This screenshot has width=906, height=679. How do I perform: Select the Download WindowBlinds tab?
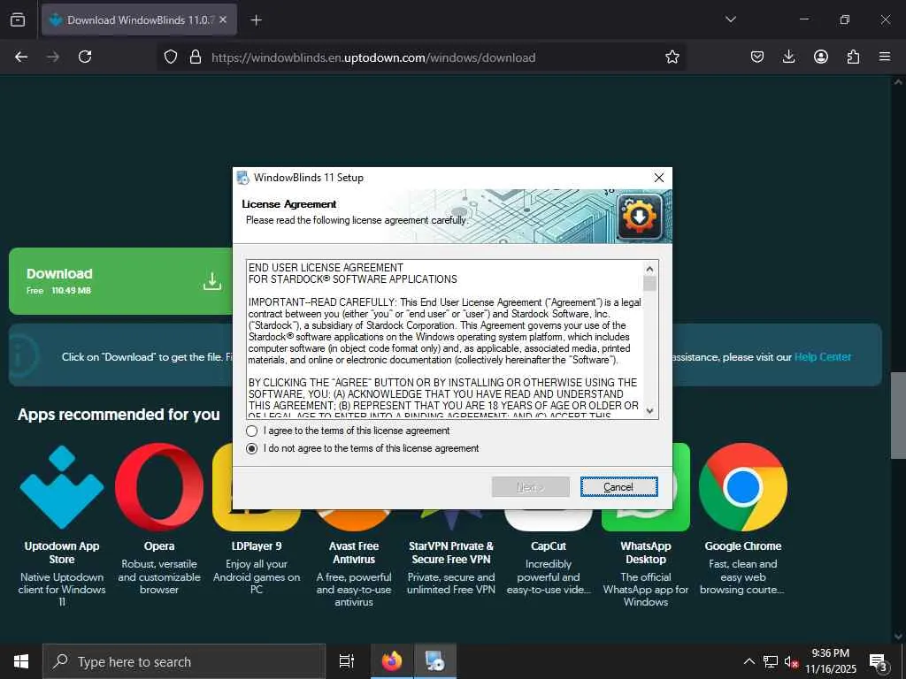coord(139,20)
